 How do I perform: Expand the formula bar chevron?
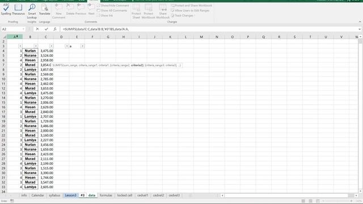[360, 29]
